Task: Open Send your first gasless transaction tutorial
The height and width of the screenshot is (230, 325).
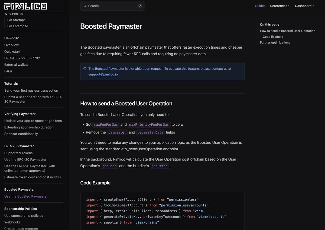Action: point(31,91)
